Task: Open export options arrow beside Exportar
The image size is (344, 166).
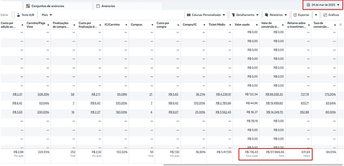Action: tap(316, 15)
